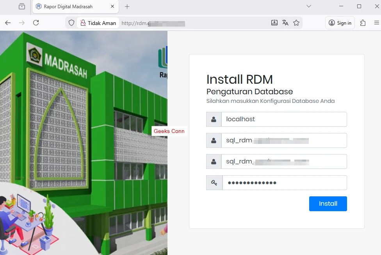Bookmark this page via the star icon
Viewport: 381px width, 255px height.
pyautogui.click(x=296, y=23)
